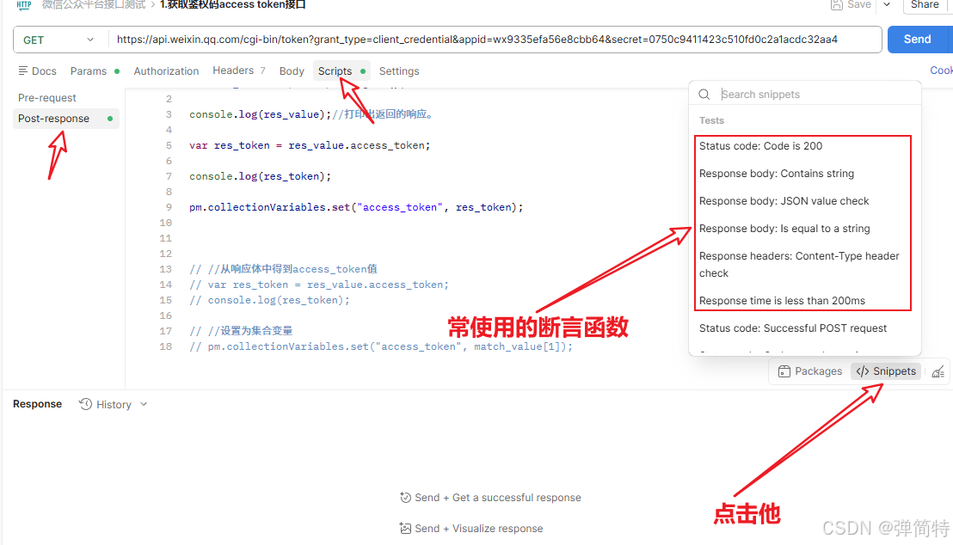Image resolution: width=953 pixels, height=545 pixels.
Task: Expand the History dropdown chevron
Action: point(144,404)
